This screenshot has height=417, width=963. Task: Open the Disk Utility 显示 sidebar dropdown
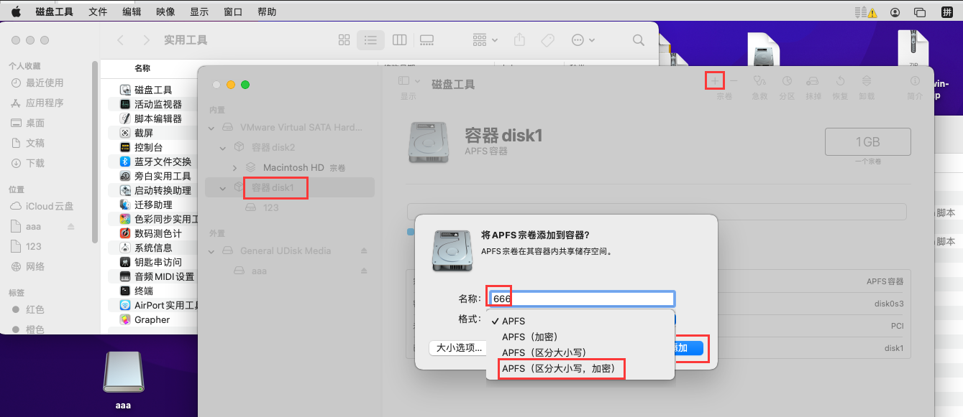[408, 81]
